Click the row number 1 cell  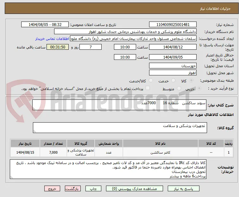point(229,152)
